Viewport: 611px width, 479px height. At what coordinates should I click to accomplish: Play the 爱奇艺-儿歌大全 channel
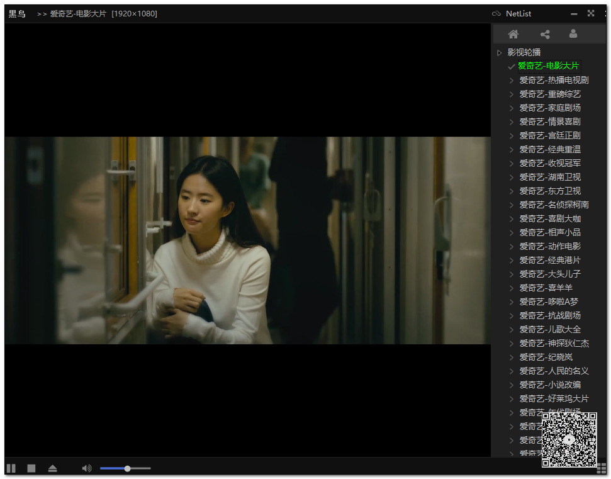(550, 329)
